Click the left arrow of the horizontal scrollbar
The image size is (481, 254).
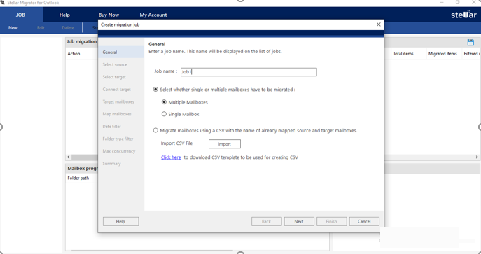68,157
